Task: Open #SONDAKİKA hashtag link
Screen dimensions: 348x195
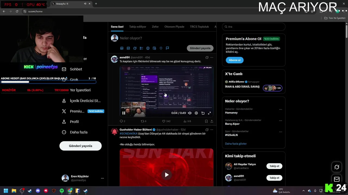Action: coord(128,134)
